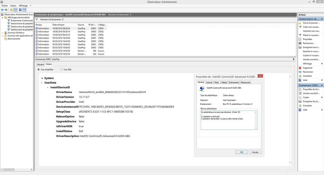Select the 05/05/2018 19:39:56 event row

tap(71, 51)
